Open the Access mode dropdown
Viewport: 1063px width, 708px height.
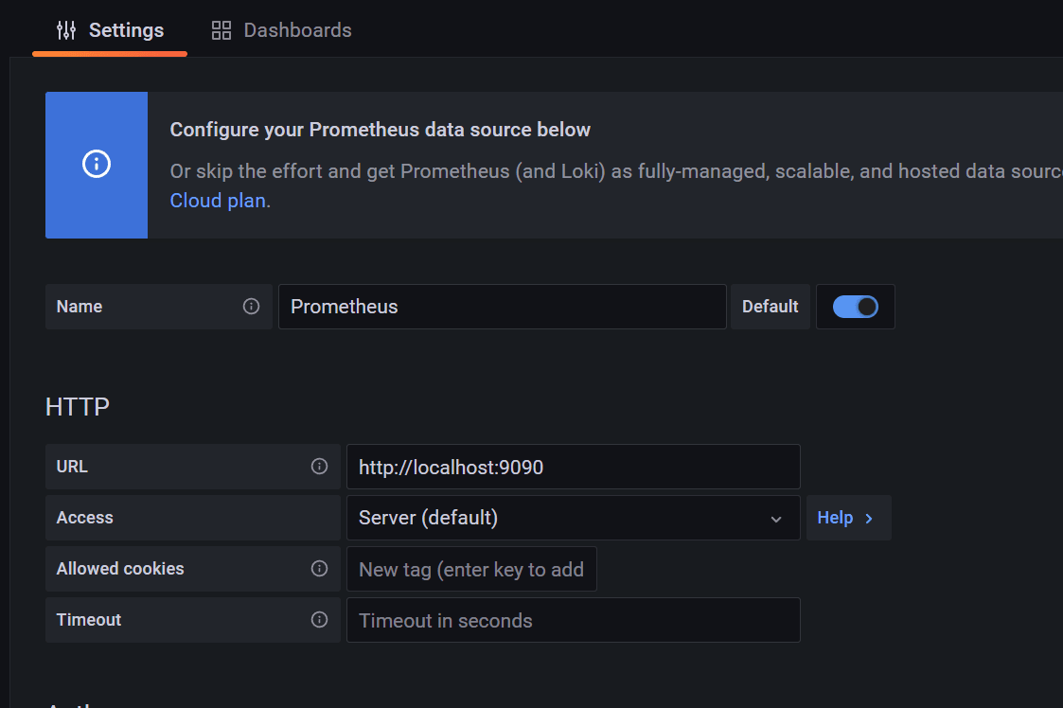pyautogui.click(x=572, y=518)
